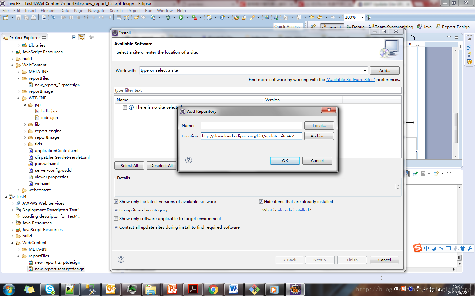Click the Archive... button

click(319, 136)
